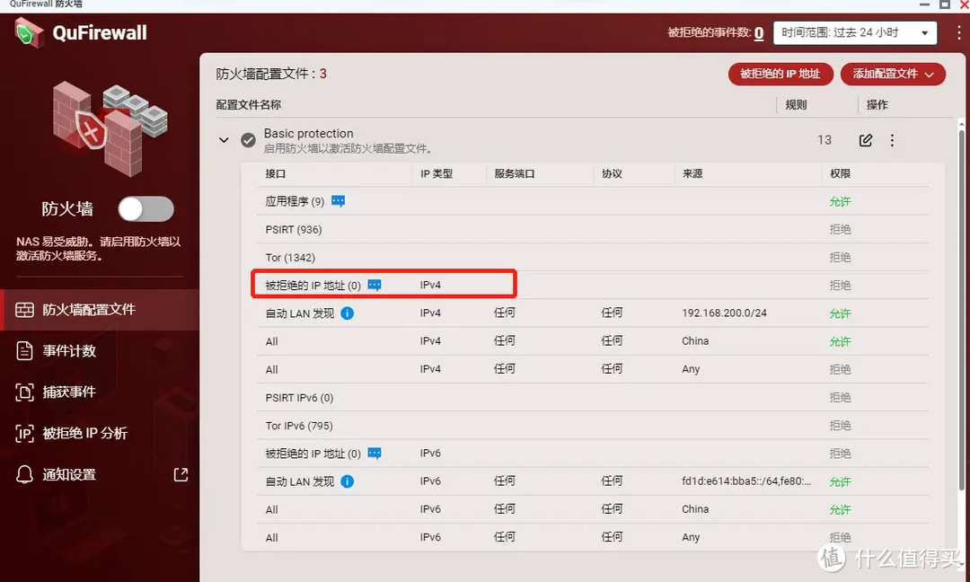Click the 通知设置 bell icon
The height and width of the screenshot is (582, 970).
point(25,474)
